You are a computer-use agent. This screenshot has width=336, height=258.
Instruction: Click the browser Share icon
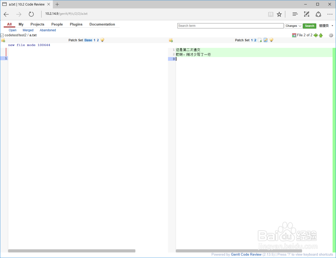click(x=318, y=14)
